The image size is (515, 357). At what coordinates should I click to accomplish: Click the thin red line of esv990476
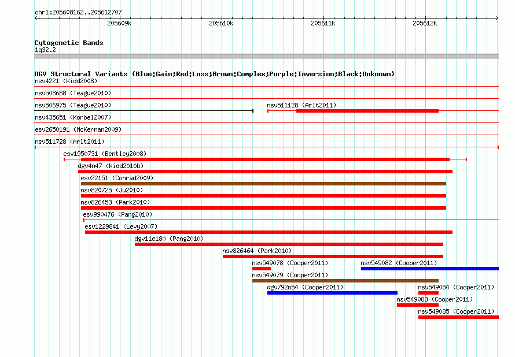click(x=291, y=220)
